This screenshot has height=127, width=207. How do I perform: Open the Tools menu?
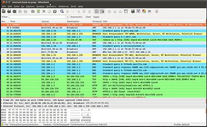73,6
